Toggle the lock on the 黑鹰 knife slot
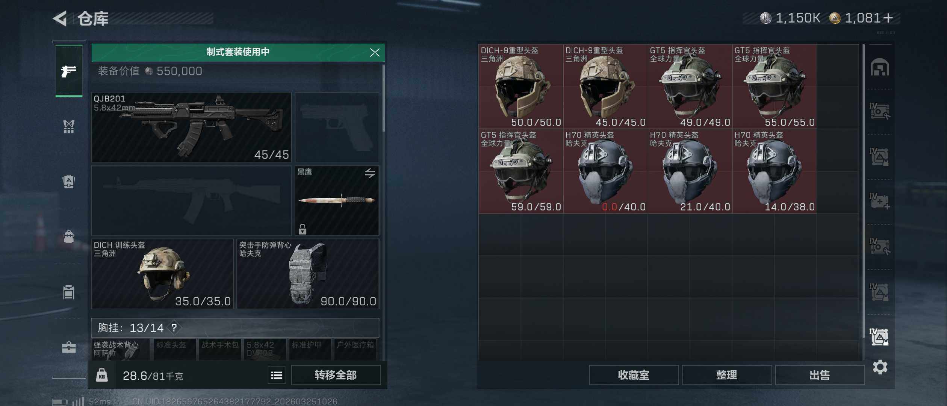The width and height of the screenshot is (947, 406). click(x=303, y=229)
